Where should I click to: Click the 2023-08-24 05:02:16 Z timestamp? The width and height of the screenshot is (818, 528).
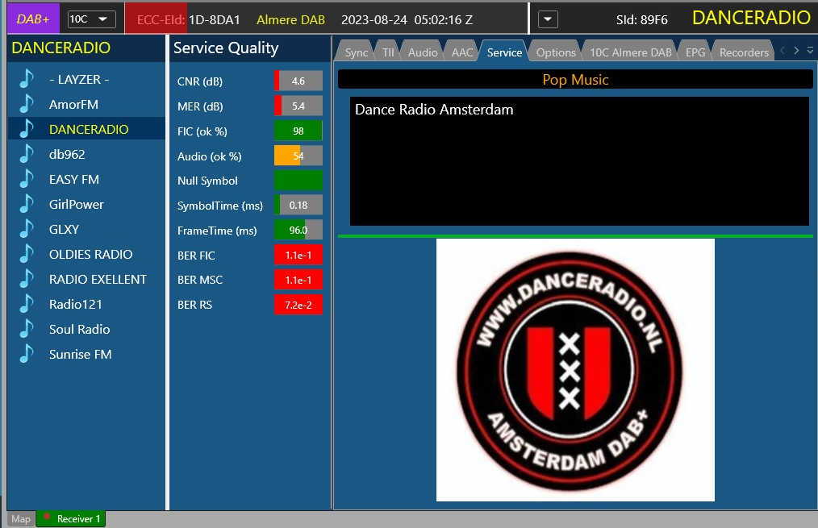[407, 20]
